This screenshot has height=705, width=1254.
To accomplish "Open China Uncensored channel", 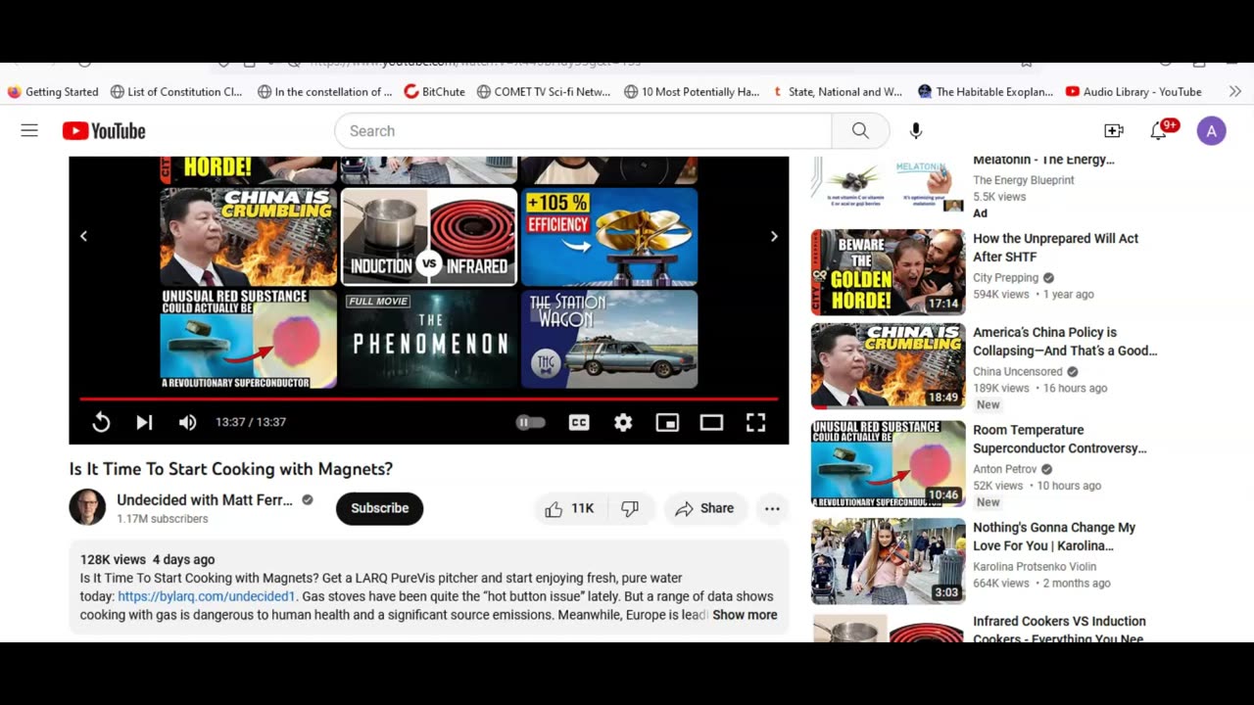I will (1017, 372).
